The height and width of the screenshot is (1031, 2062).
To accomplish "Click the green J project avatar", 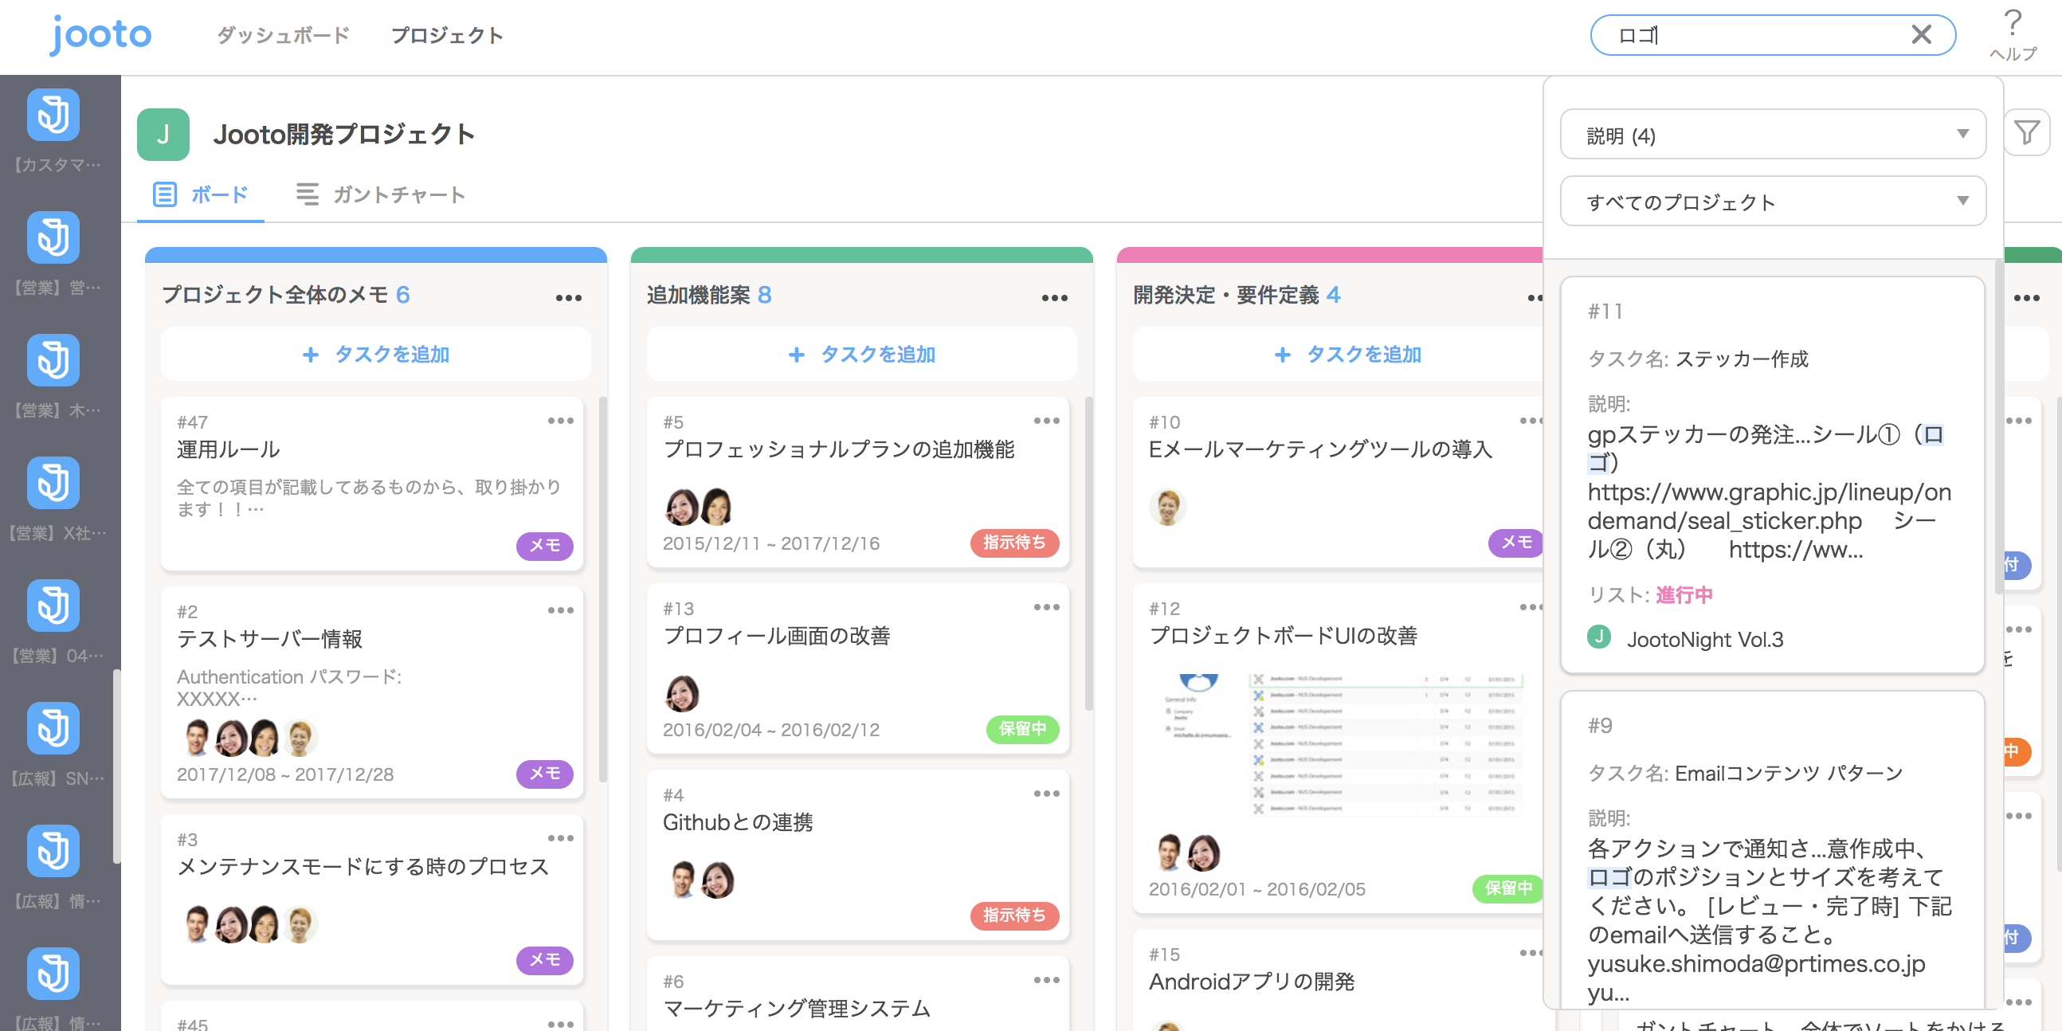I will [163, 134].
